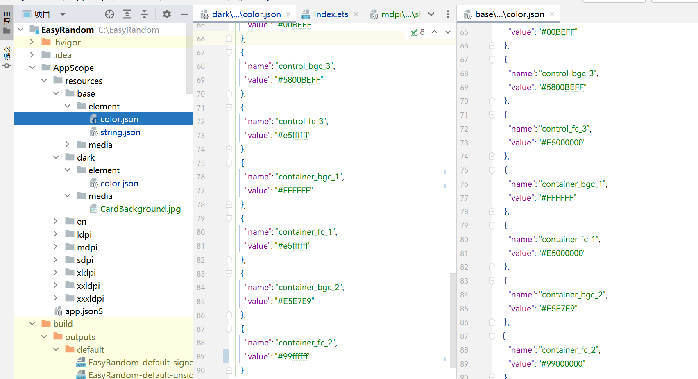This screenshot has width=698, height=379.
Task: Collapse the dark folder chevron
Action: 56,157
